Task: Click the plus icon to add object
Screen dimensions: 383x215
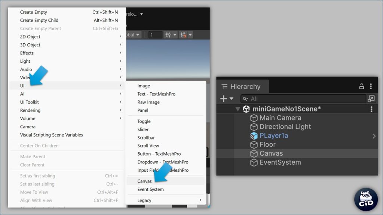Action: point(224,99)
